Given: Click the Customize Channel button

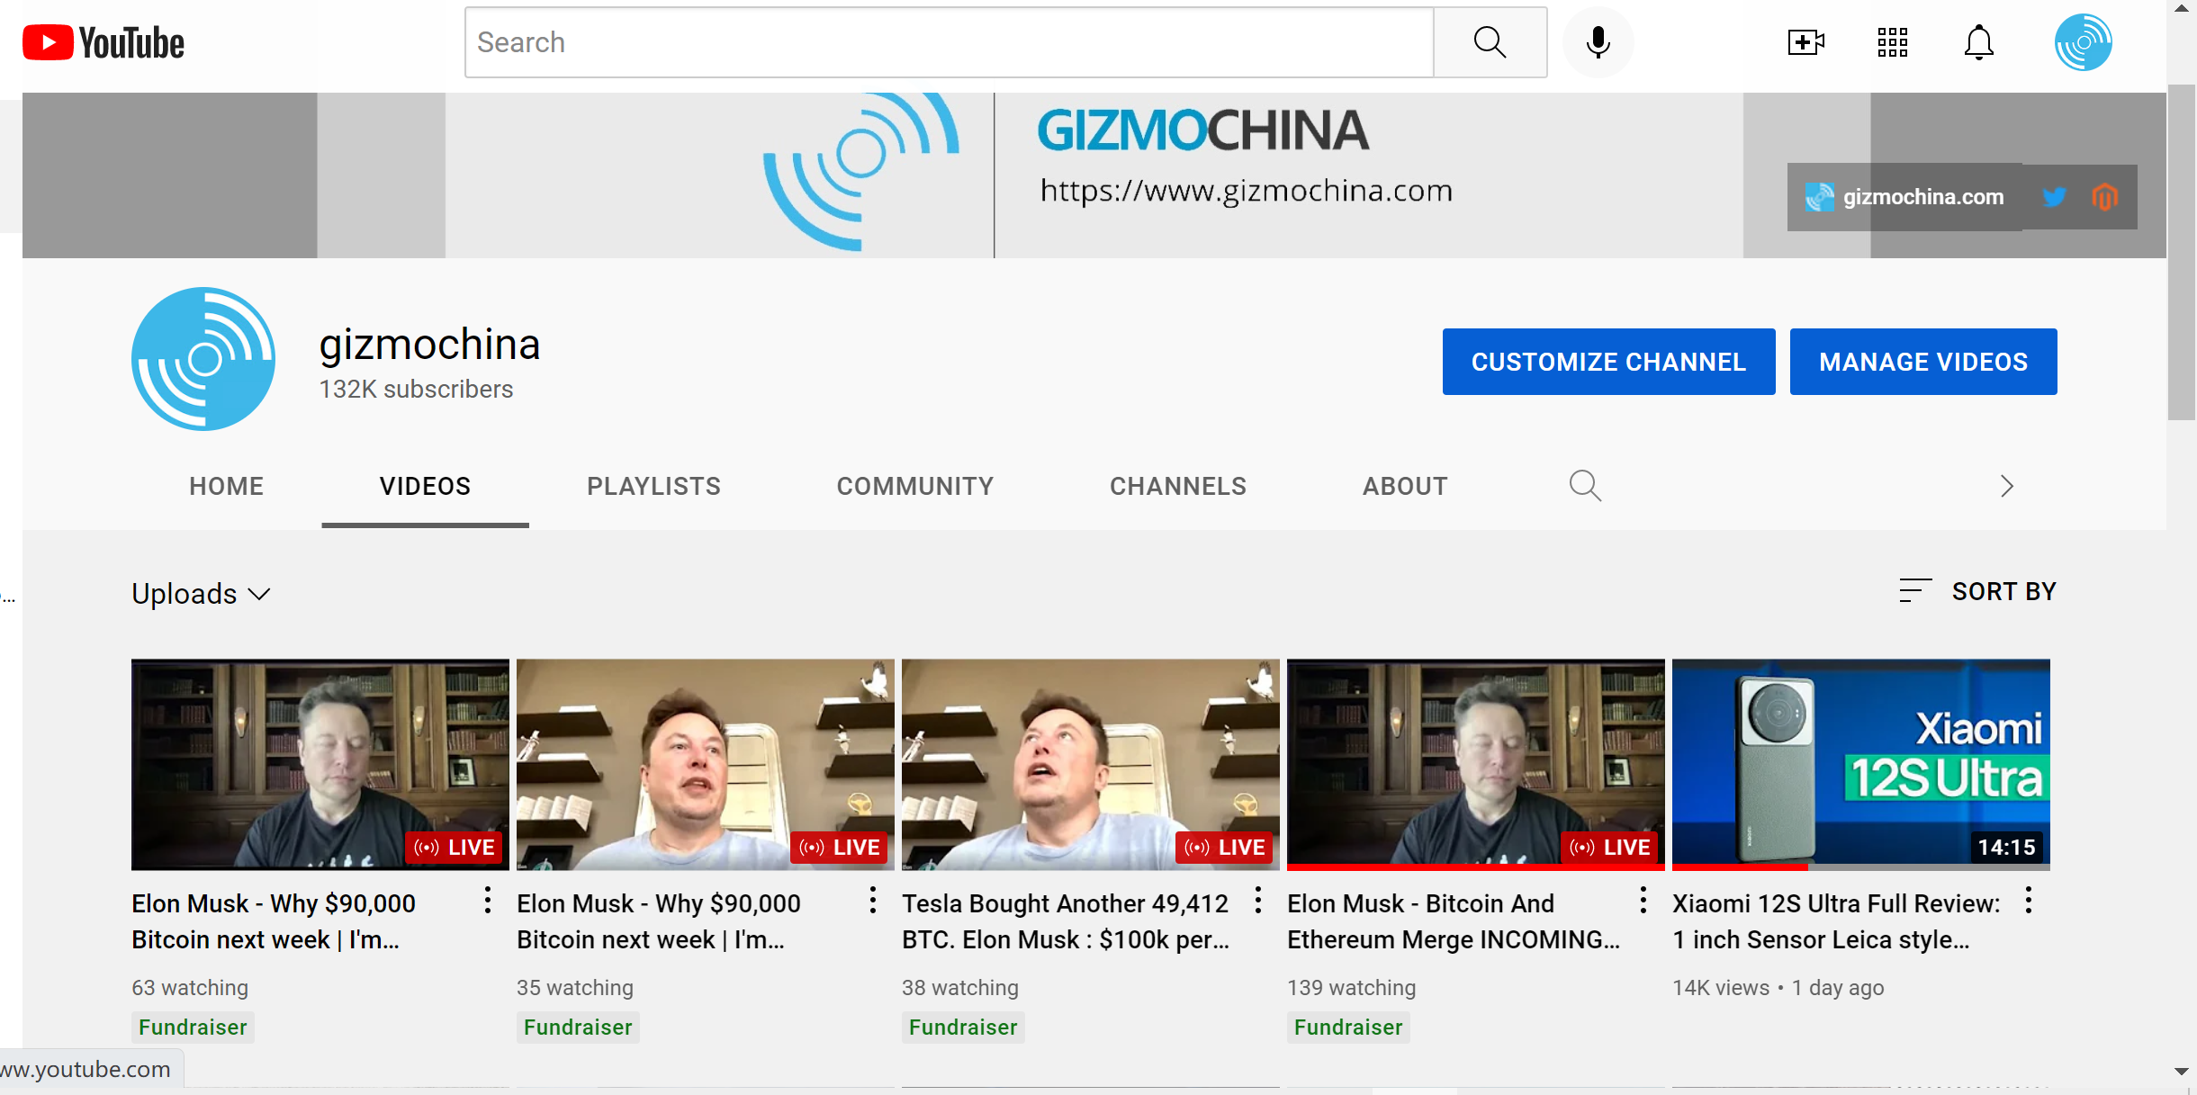Looking at the screenshot, I should point(1607,362).
